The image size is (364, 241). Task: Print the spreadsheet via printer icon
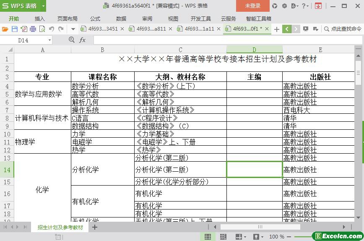point(33,29)
